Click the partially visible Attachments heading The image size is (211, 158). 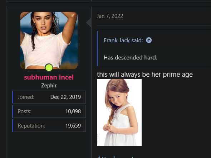(116, 157)
